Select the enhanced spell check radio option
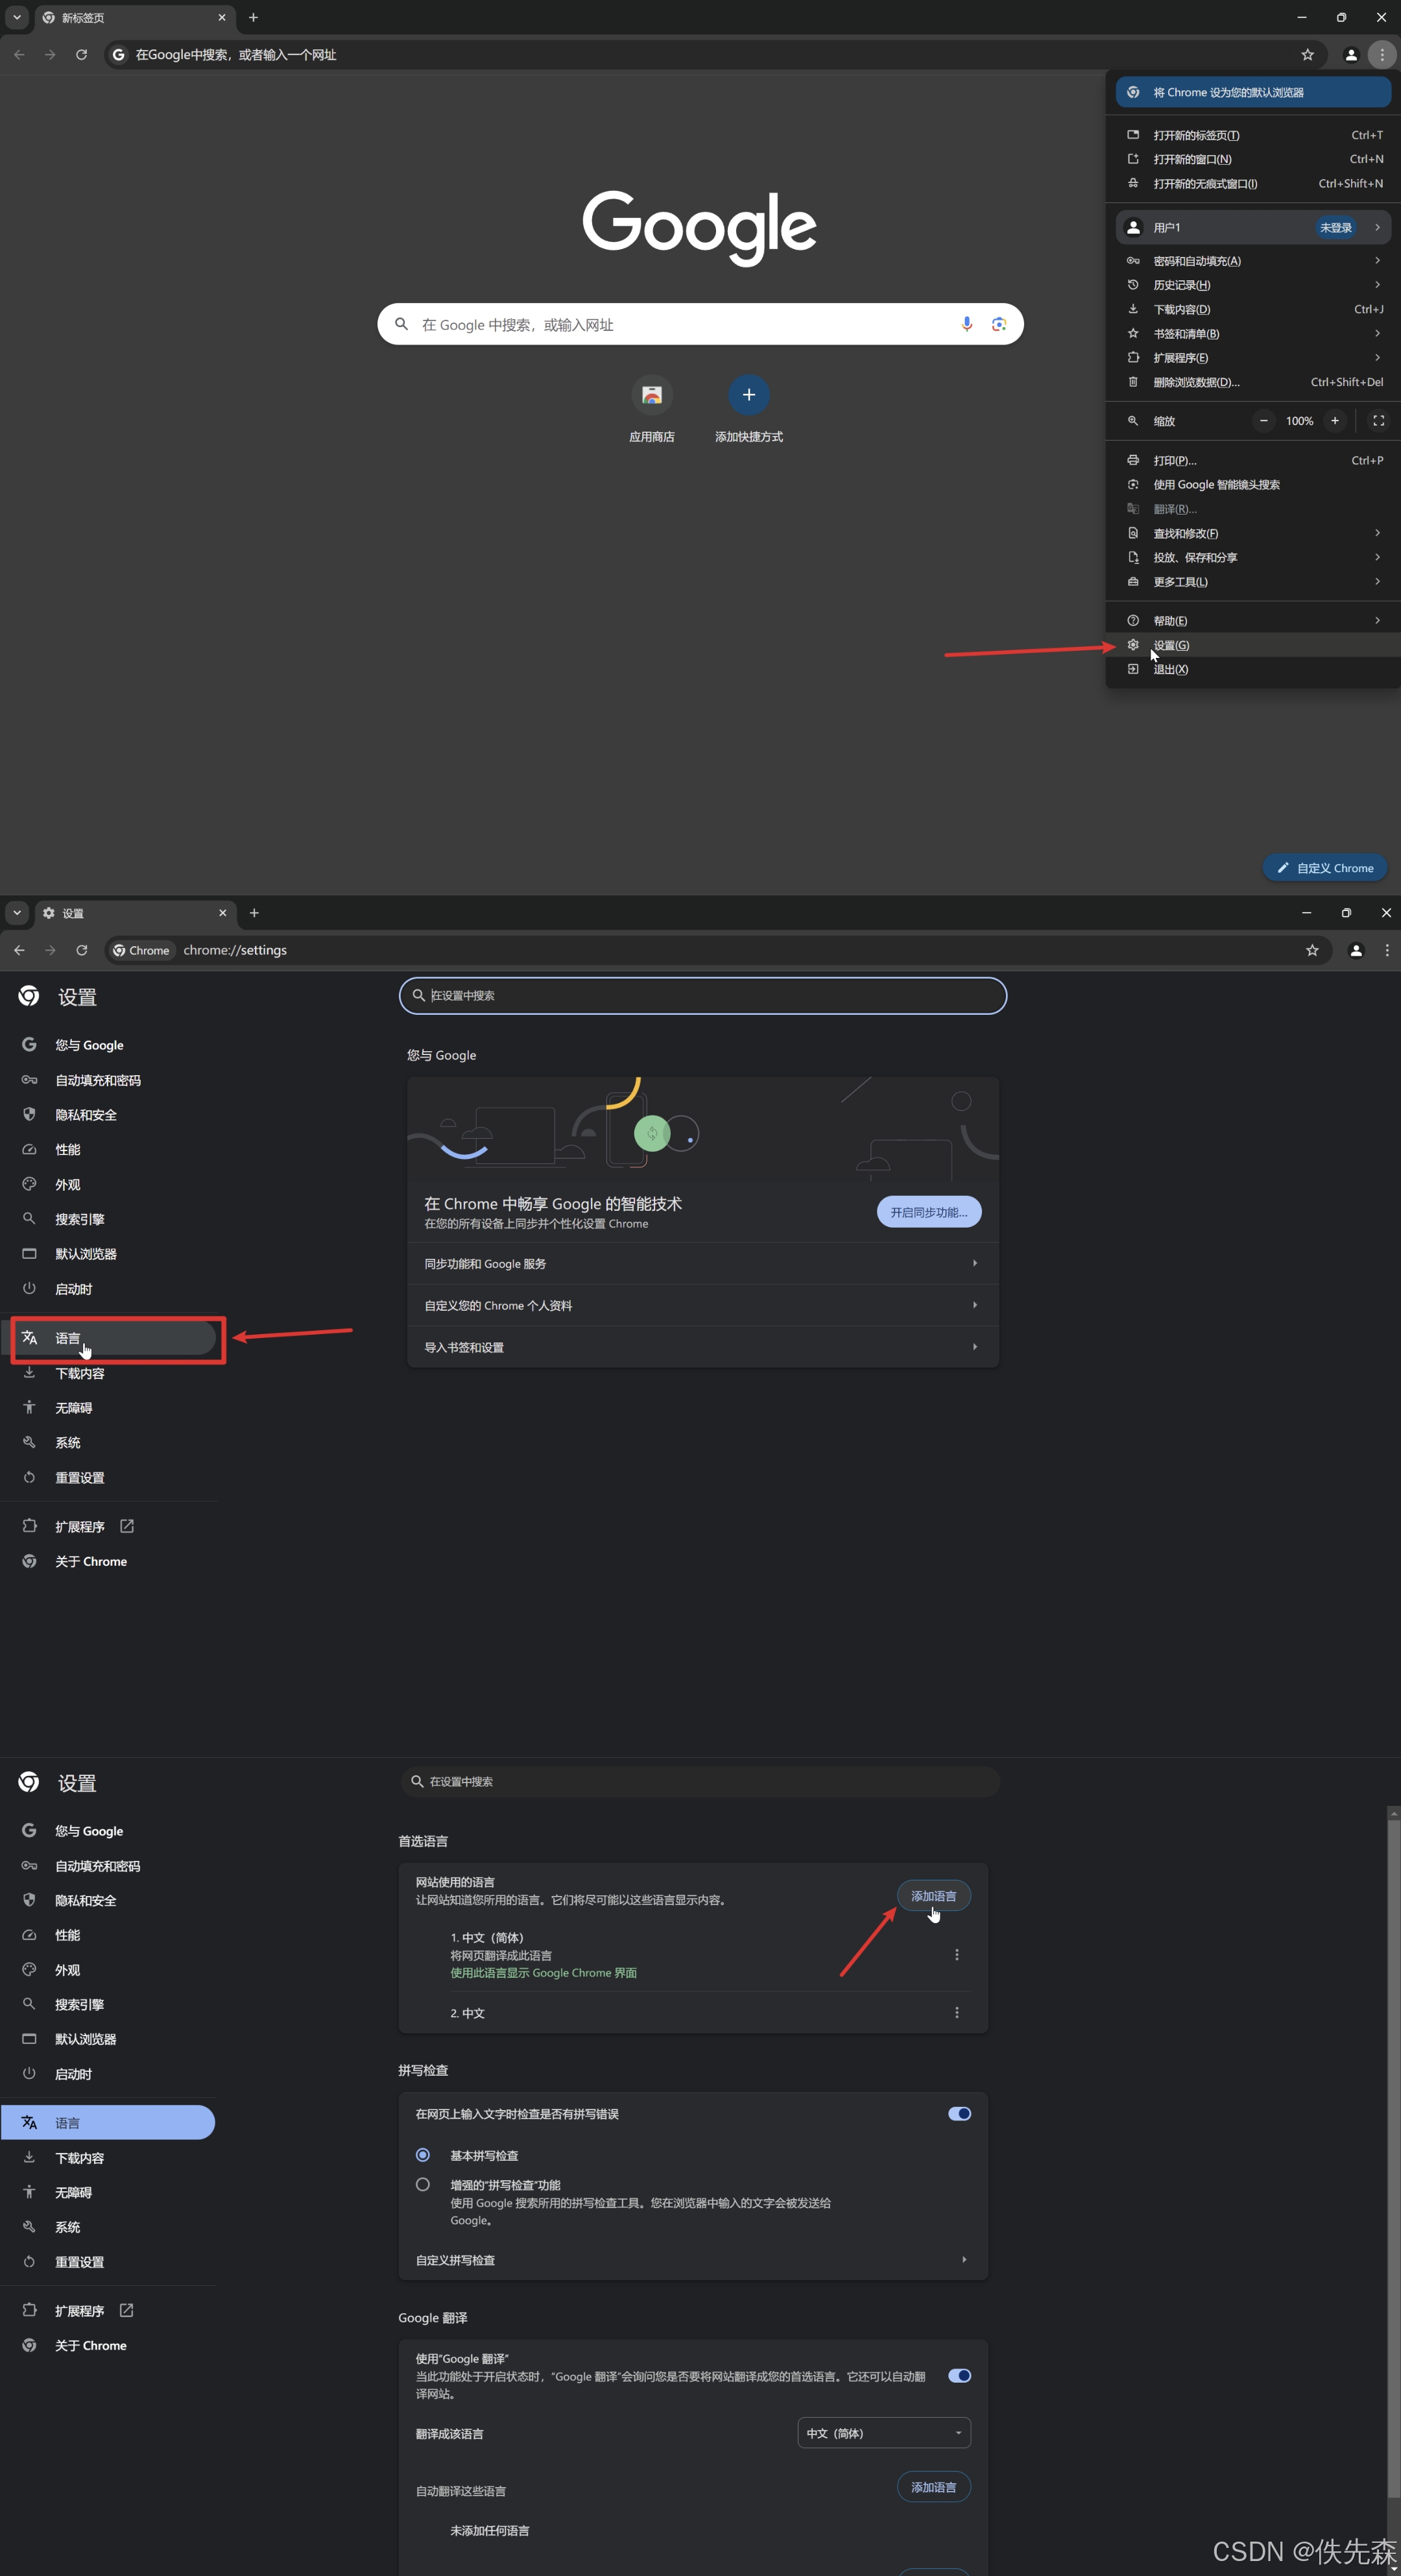 click(x=423, y=2185)
